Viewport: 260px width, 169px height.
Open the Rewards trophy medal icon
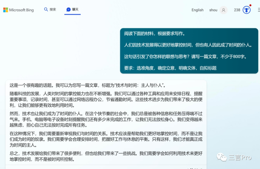(247, 10)
